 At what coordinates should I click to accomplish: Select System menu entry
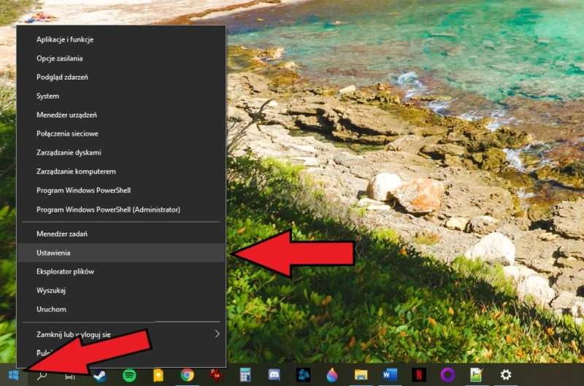tap(121, 96)
